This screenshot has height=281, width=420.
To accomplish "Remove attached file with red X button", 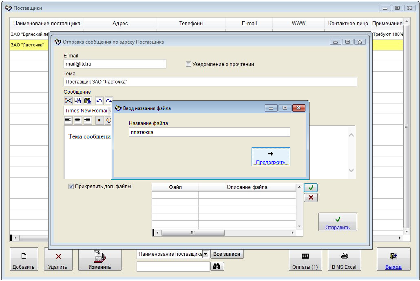I will pos(311,198).
